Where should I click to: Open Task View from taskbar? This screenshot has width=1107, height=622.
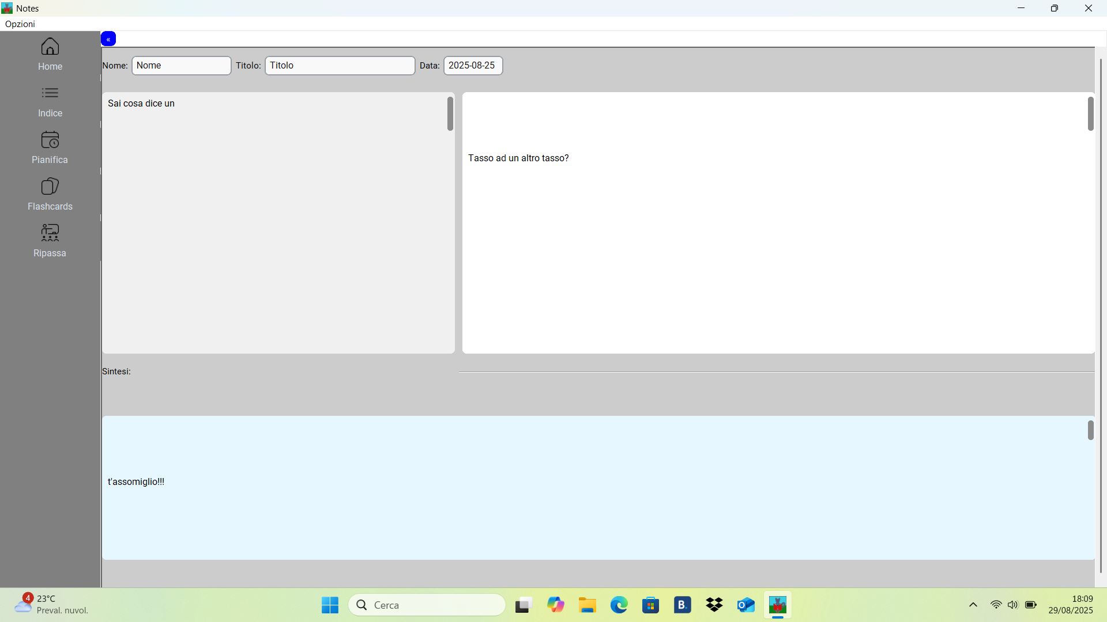coord(523,605)
